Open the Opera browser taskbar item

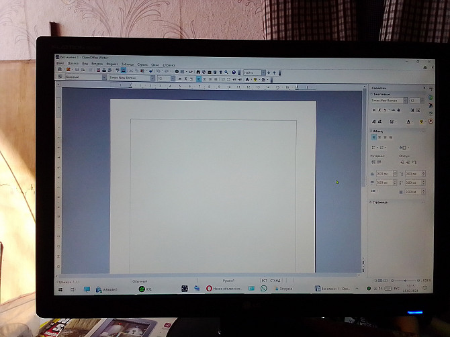224,289
